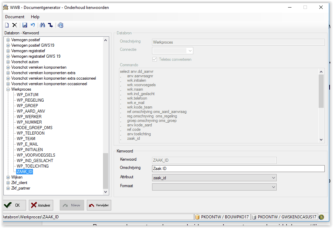Screen dimensions: 333x228
Task: Expand the Vermogen registratief node
Action: 8,51
